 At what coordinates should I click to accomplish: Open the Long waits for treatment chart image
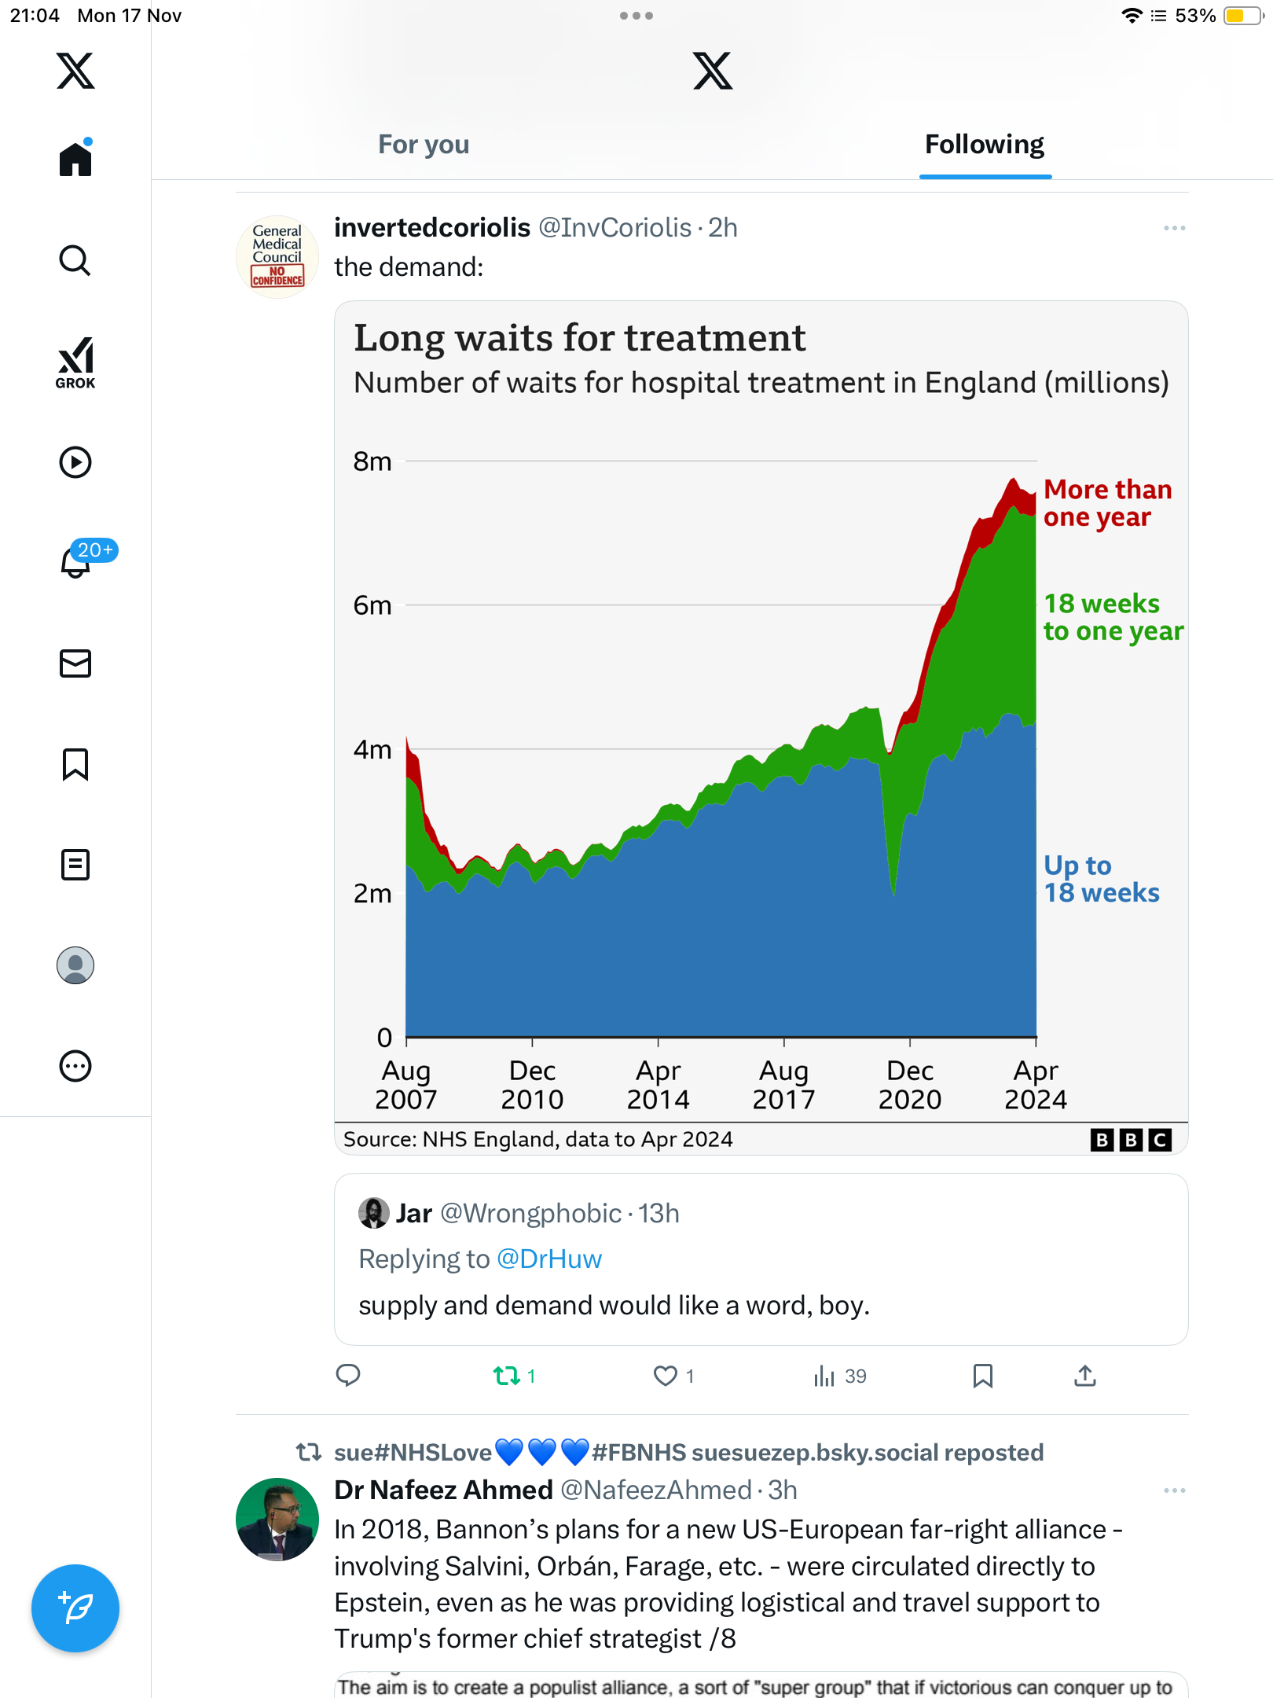[x=761, y=727]
